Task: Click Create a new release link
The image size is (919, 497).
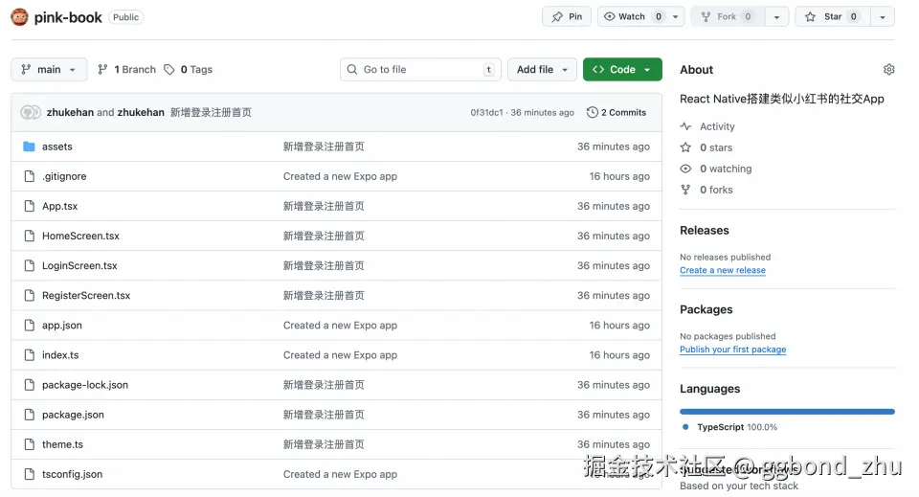Action: tap(723, 270)
